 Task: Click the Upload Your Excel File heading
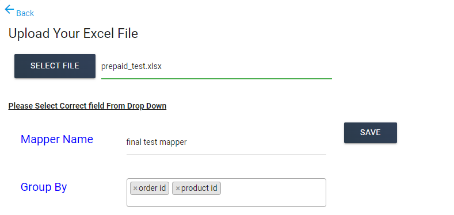tap(73, 33)
